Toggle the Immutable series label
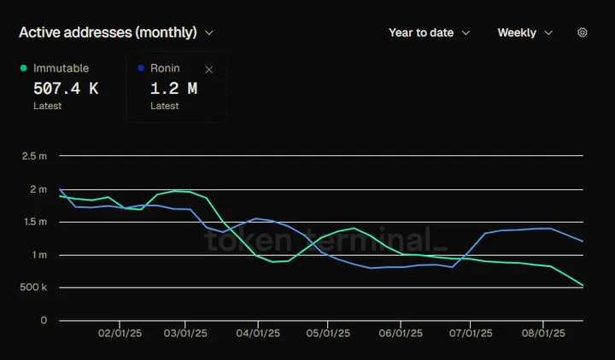This screenshot has width=615, height=360. click(61, 68)
